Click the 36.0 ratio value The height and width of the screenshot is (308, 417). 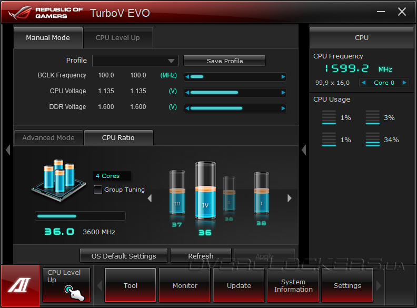point(59,232)
